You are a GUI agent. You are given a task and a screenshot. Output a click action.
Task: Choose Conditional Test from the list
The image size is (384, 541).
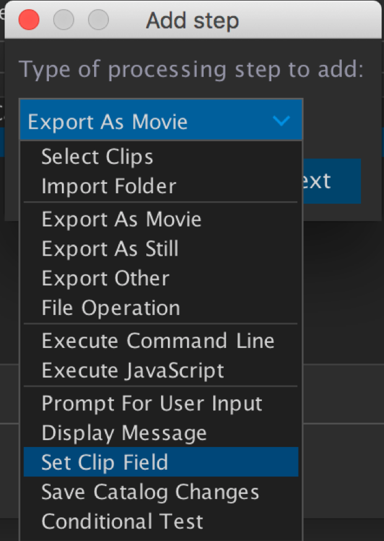click(x=122, y=521)
